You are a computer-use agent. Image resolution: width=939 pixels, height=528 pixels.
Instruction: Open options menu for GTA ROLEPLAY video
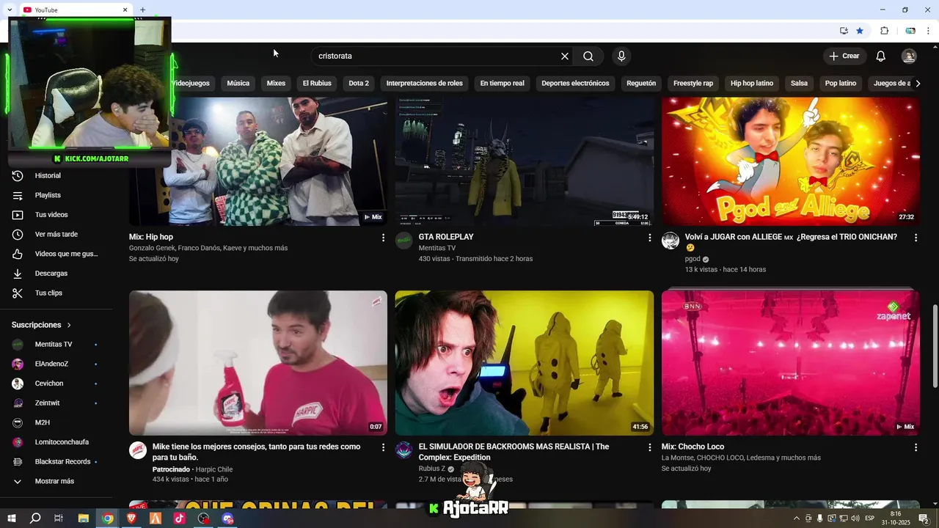point(649,238)
